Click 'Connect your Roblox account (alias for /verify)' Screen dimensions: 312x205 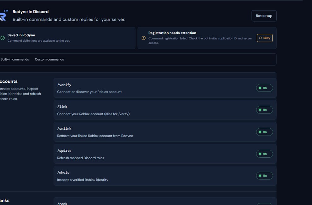pyautogui.click(x=93, y=114)
